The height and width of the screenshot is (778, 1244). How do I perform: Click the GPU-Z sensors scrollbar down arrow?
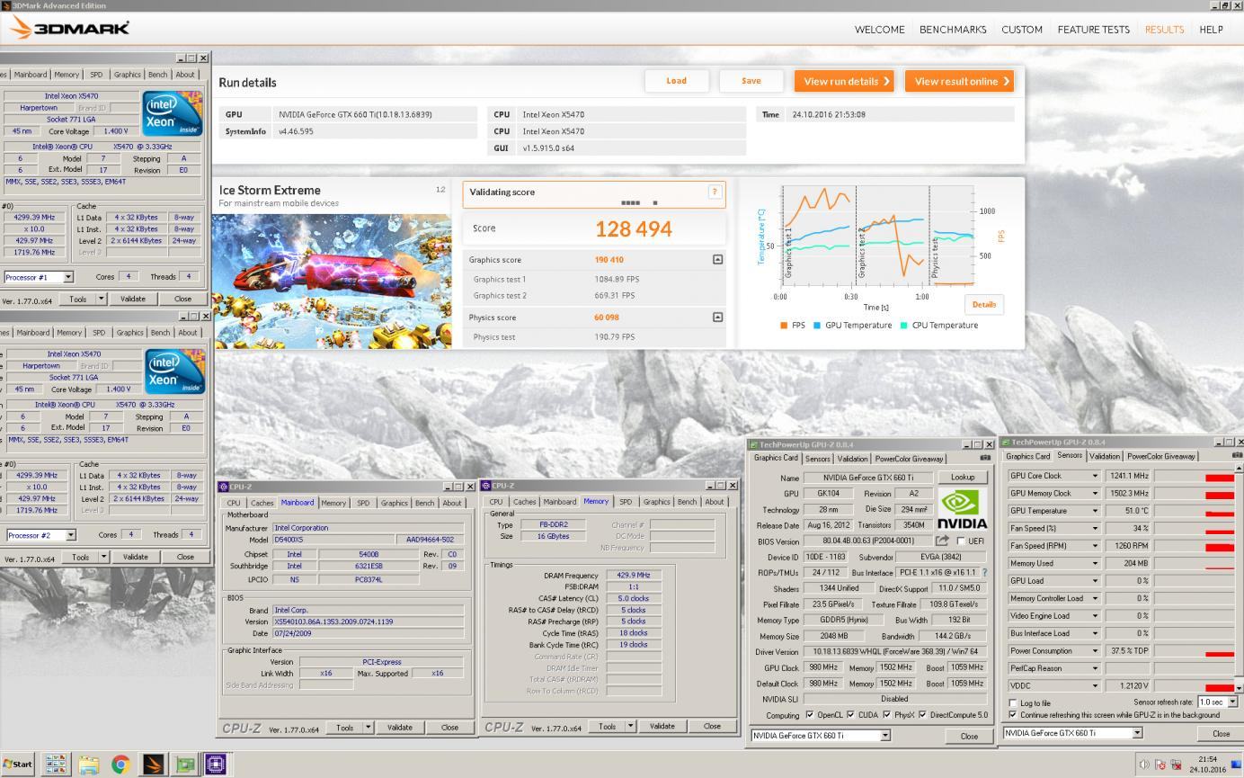[1240, 689]
